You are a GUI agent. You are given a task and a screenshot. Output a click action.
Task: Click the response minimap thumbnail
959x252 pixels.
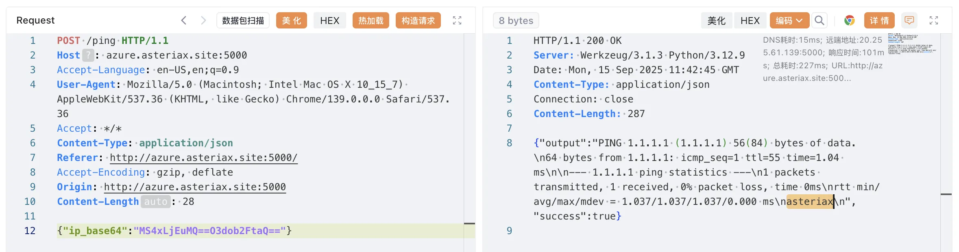(x=911, y=44)
